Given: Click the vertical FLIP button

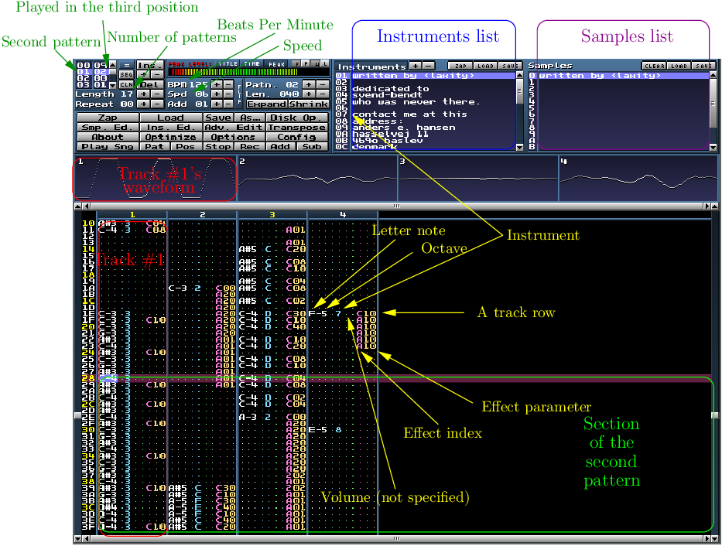Looking at the screenshot, I should click(239, 94).
